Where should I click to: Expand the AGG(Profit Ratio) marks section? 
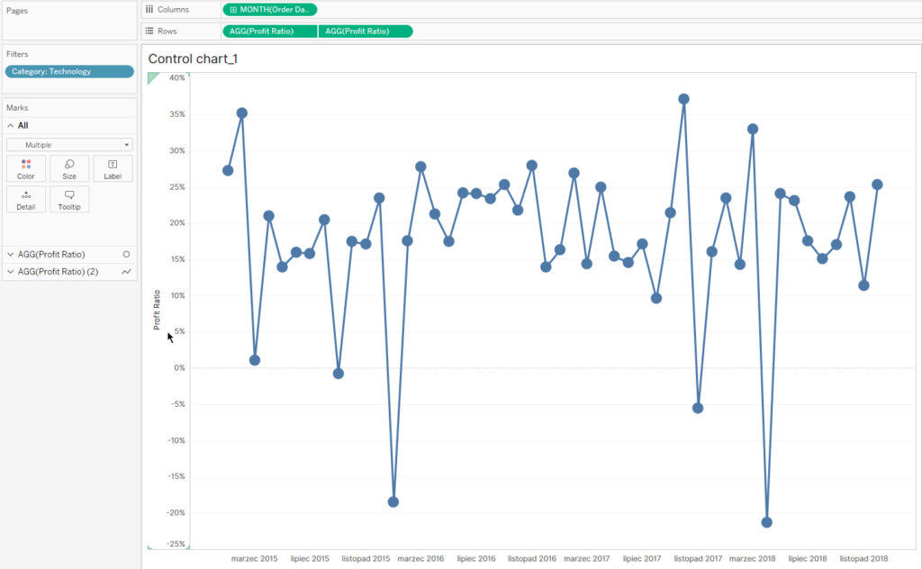tap(11, 255)
